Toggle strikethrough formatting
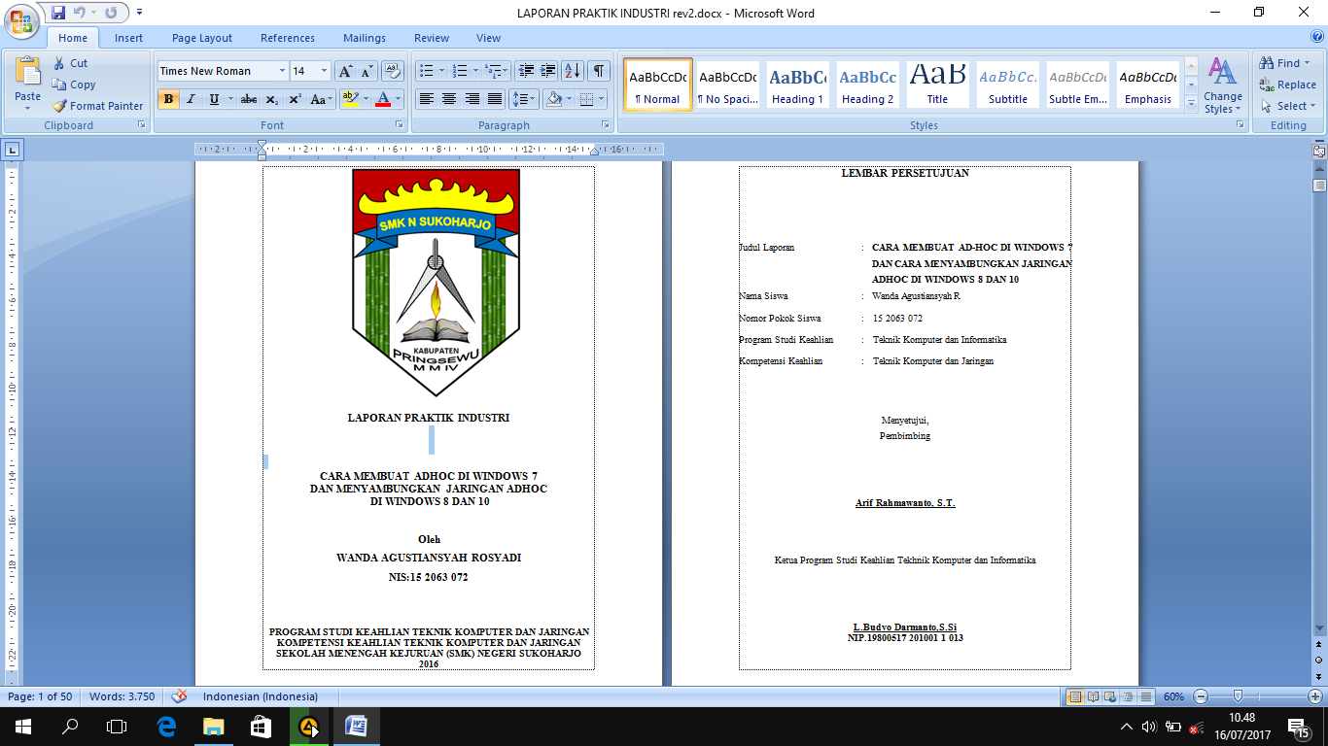The height and width of the screenshot is (746, 1328). tap(249, 99)
